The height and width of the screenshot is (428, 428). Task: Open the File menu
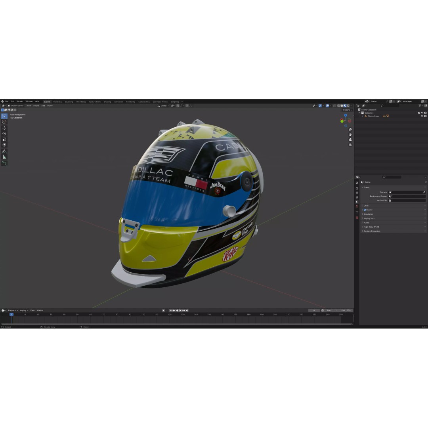(7, 101)
